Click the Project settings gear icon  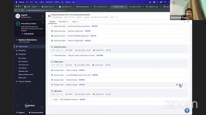16,81
